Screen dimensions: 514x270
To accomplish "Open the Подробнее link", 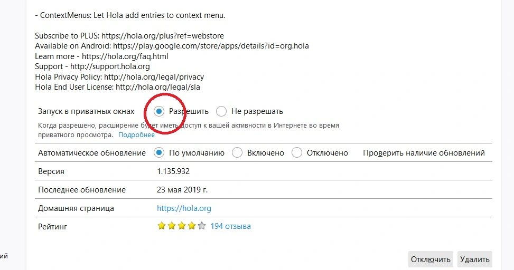I will tap(136, 135).
